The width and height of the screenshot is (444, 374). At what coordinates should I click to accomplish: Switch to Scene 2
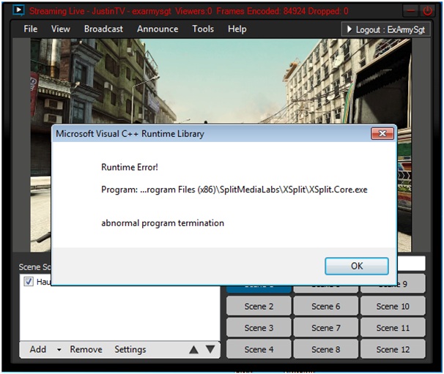(x=259, y=307)
